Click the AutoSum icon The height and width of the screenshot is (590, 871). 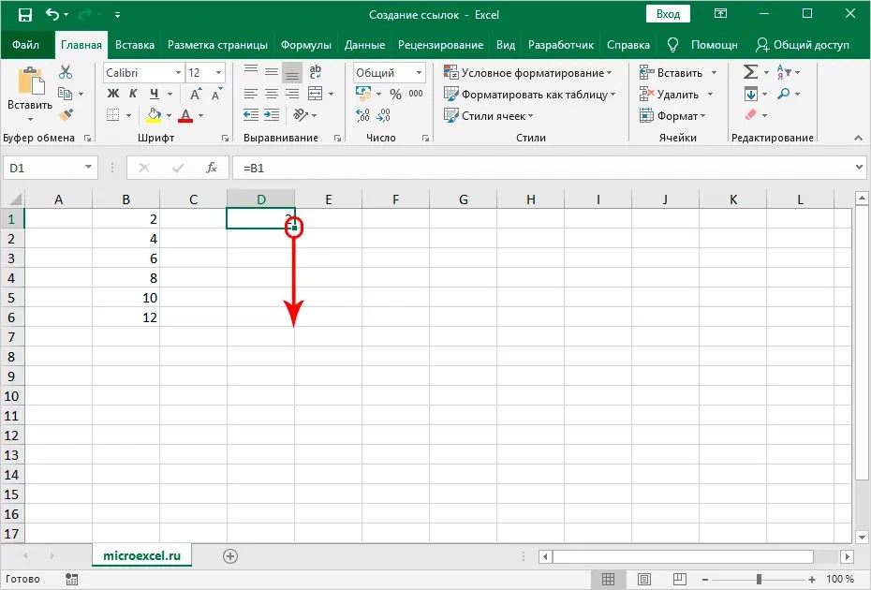[752, 71]
